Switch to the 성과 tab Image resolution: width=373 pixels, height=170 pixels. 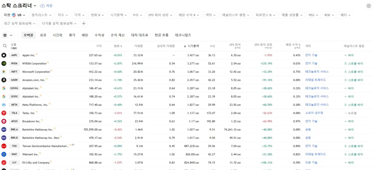(x=43, y=35)
